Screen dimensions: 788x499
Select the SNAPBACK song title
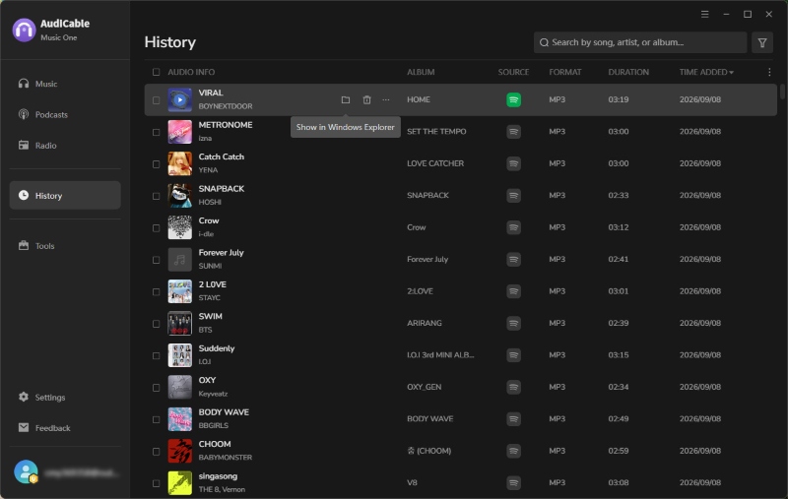(221, 189)
